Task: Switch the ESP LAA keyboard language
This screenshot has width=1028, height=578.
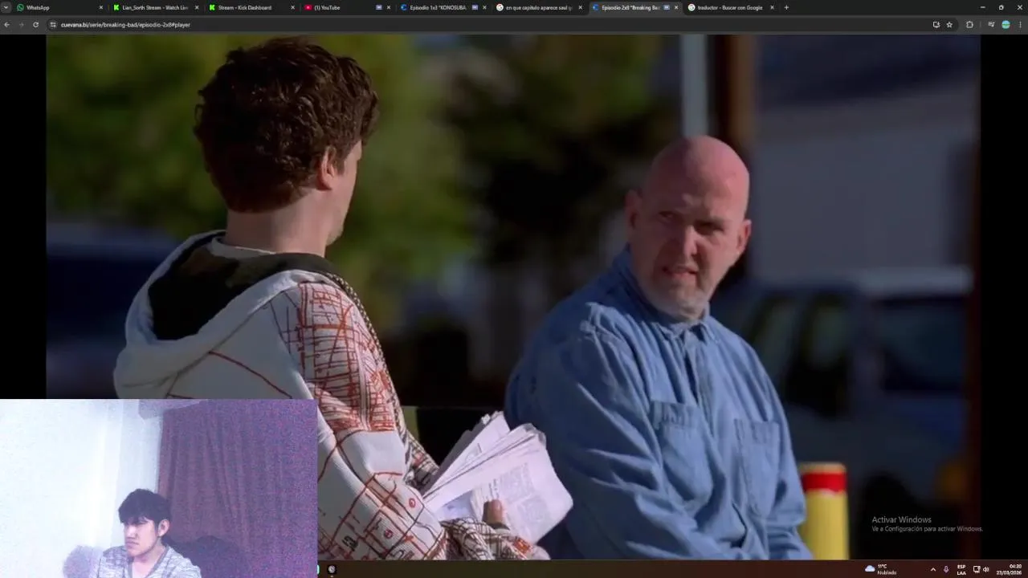Action: coord(961,569)
